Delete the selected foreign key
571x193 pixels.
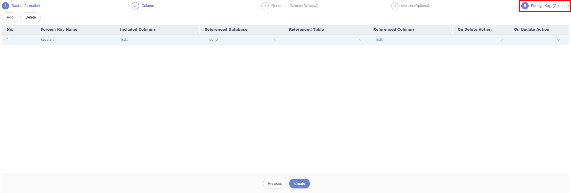tap(30, 17)
